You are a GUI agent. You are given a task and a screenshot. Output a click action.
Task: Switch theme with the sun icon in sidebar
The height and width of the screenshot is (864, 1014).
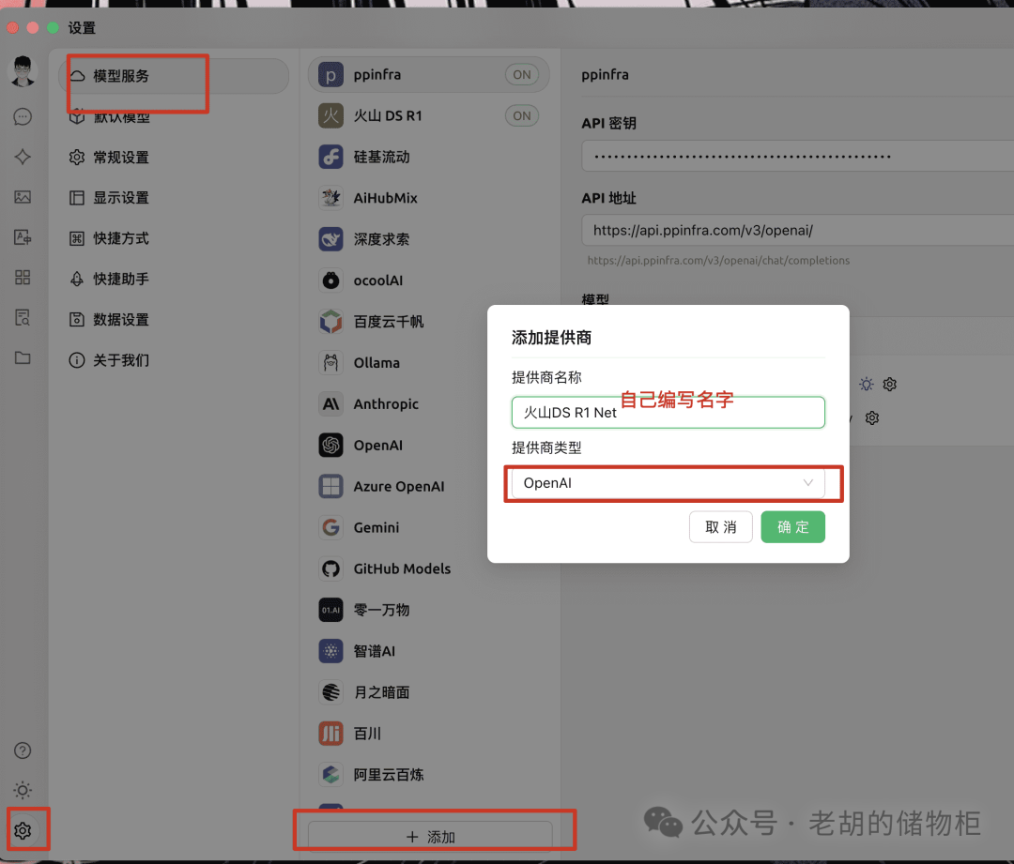tap(23, 790)
